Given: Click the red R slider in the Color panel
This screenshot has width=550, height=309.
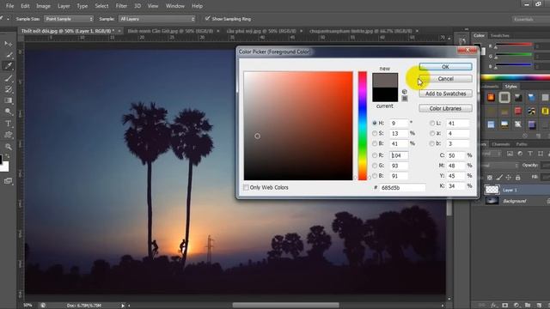Looking at the screenshot, I should tap(514, 45).
